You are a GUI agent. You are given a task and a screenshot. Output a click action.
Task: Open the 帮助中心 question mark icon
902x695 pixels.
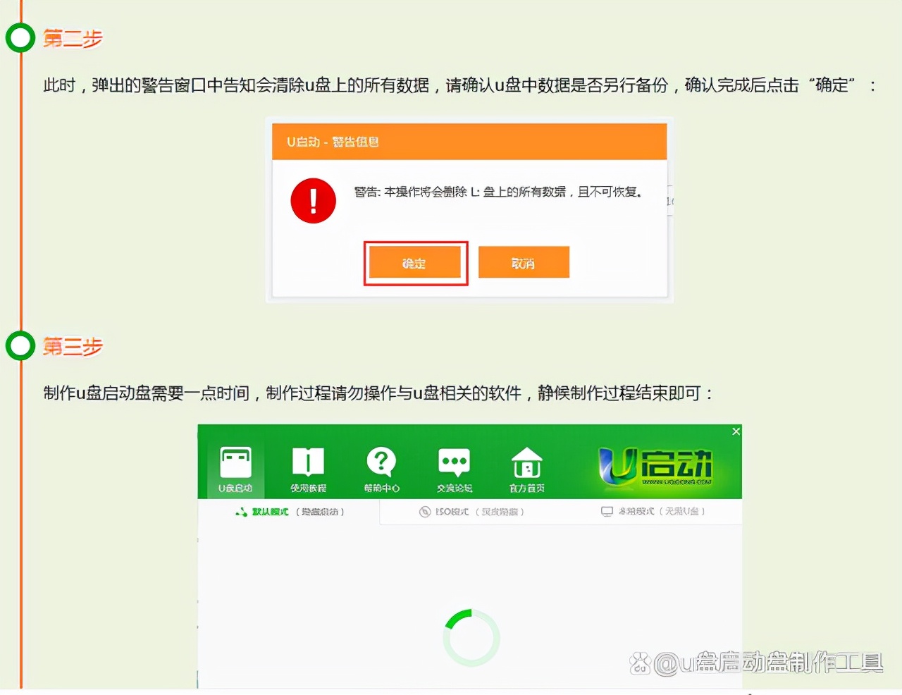coord(381,469)
